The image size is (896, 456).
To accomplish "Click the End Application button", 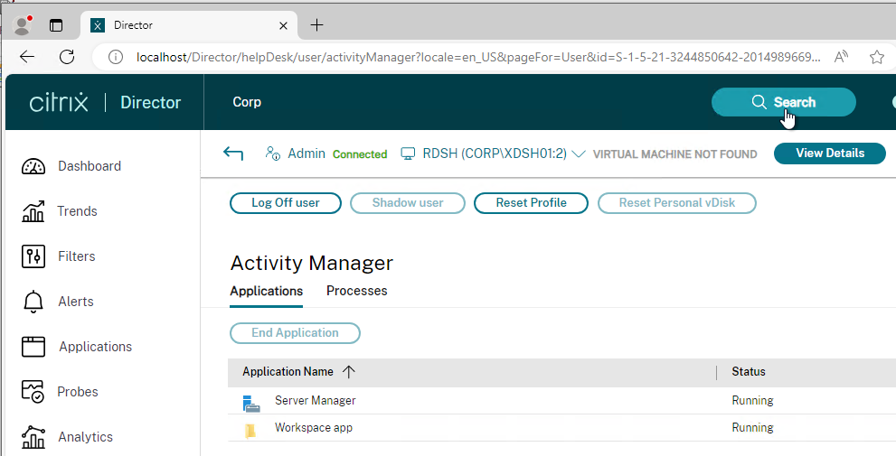I will (295, 333).
